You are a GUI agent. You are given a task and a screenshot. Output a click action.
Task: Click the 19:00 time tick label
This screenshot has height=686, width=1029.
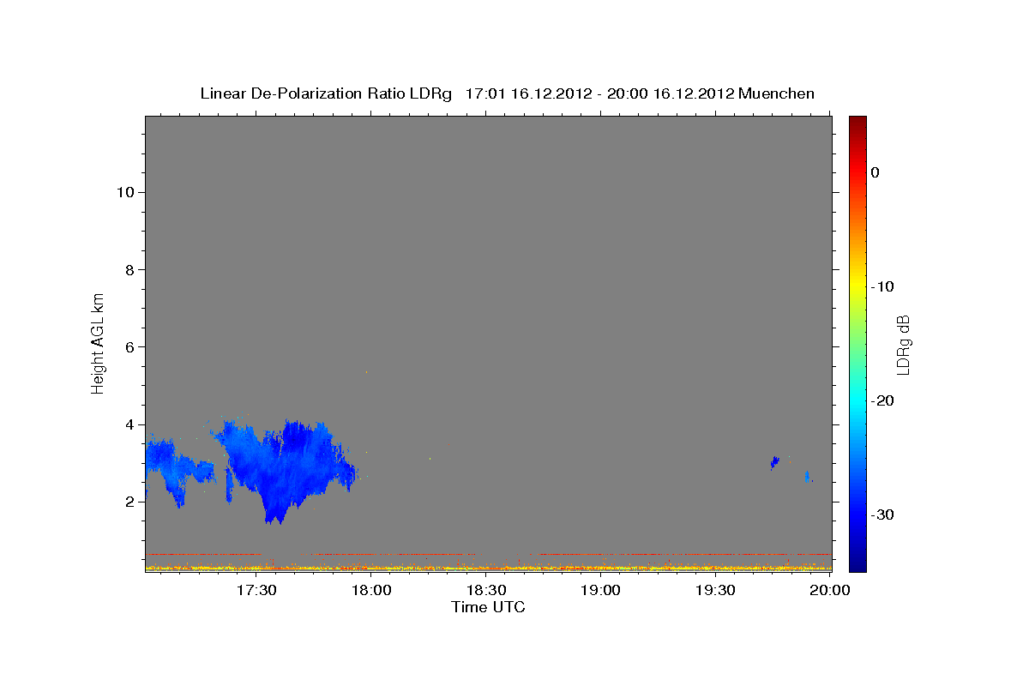pos(600,590)
